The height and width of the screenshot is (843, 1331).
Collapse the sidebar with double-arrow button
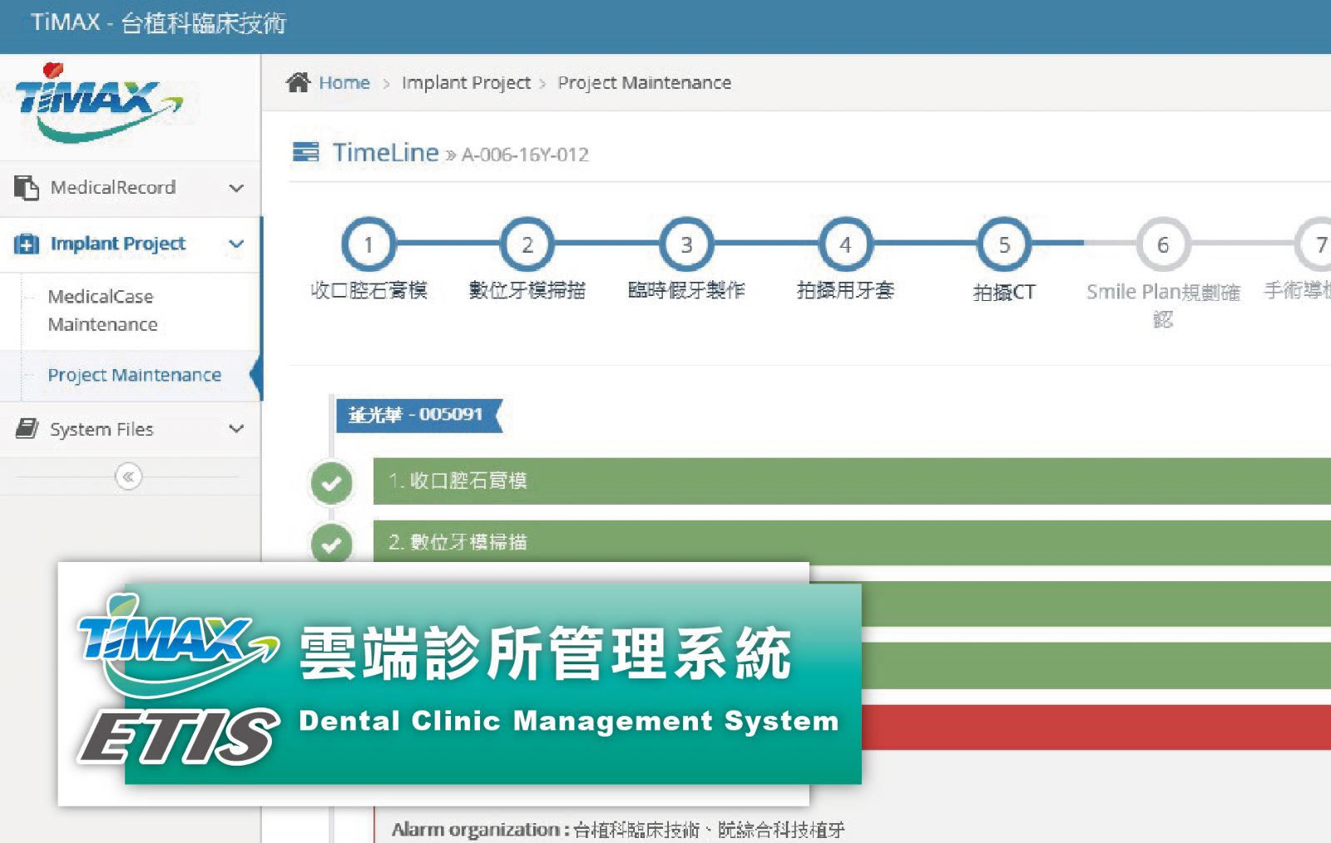coord(128,476)
